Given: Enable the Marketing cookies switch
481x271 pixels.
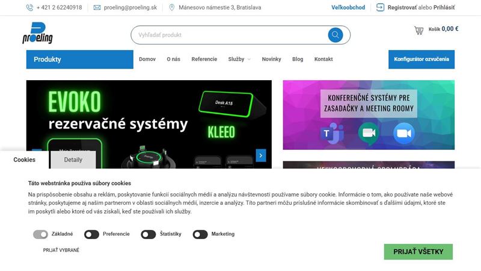Looking at the screenshot, I should coord(200,234).
